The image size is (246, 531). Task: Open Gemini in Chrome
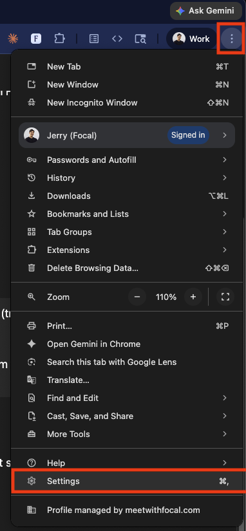[128, 344]
